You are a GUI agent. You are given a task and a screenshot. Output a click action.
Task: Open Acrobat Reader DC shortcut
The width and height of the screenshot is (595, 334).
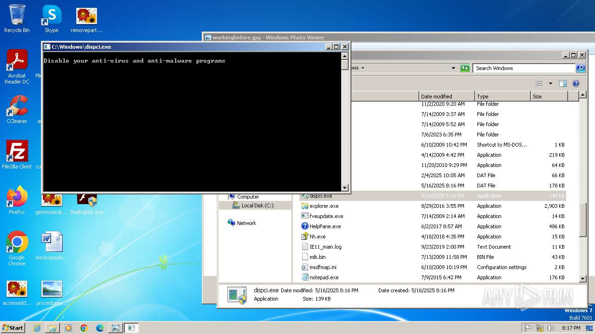click(17, 66)
